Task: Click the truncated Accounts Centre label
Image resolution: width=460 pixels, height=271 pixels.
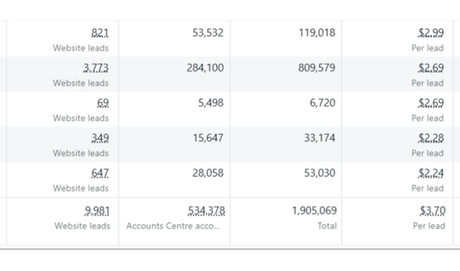Action: [x=173, y=226]
